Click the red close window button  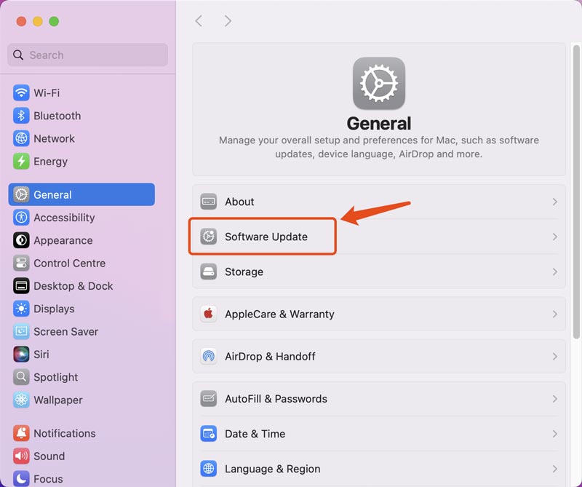tap(21, 21)
